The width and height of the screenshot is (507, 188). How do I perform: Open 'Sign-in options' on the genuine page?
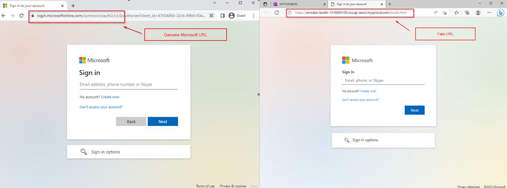[129, 152]
